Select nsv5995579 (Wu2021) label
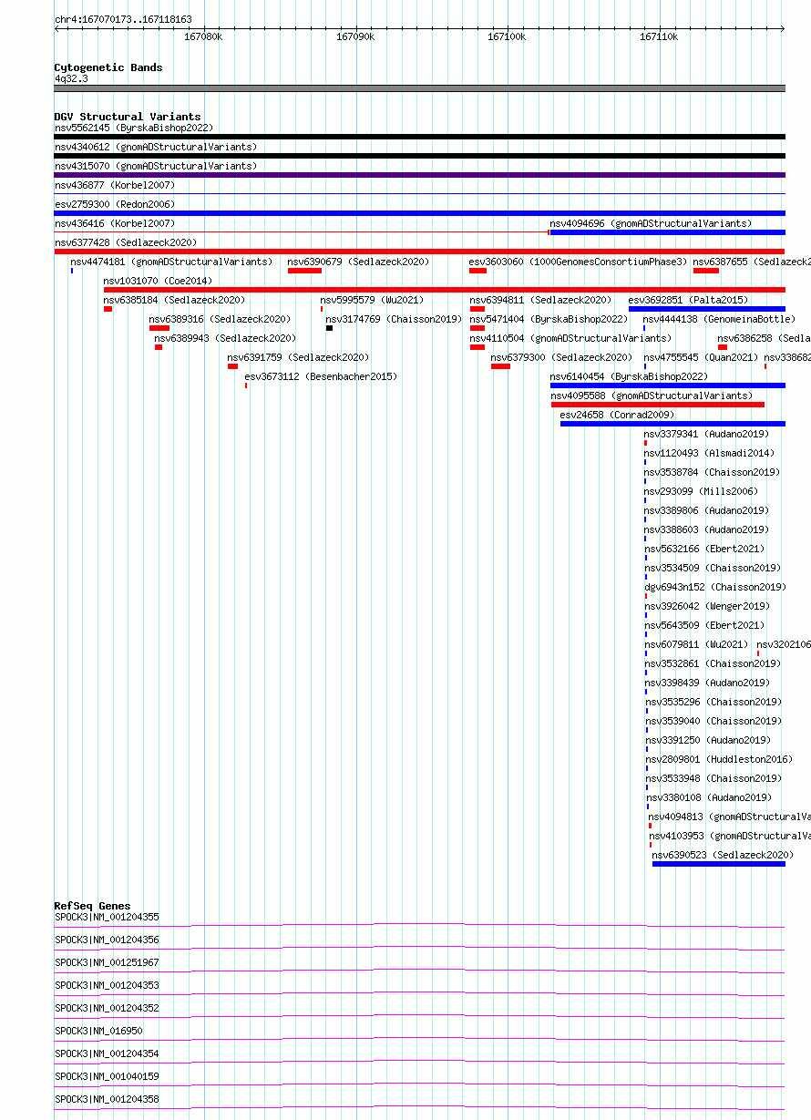 point(371,300)
